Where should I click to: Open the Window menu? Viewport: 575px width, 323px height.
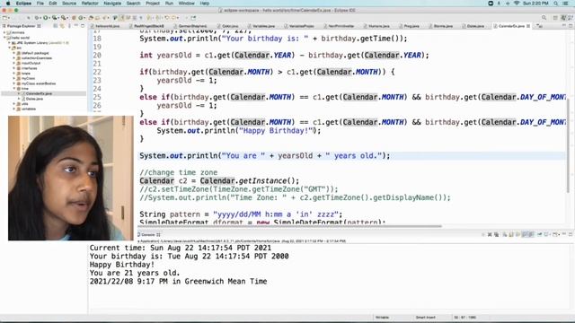click(186, 4)
